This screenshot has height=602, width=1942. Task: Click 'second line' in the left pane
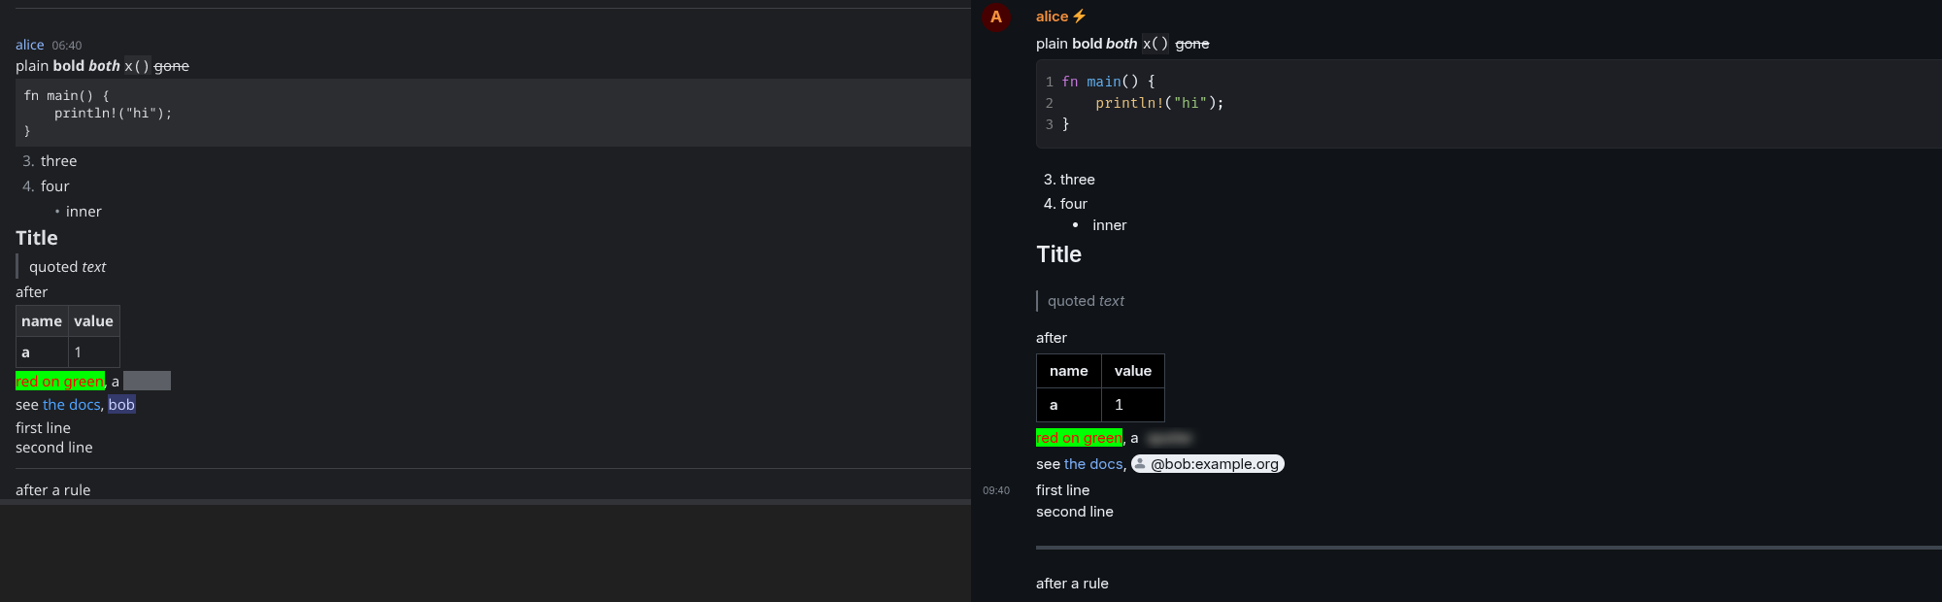[x=54, y=448]
